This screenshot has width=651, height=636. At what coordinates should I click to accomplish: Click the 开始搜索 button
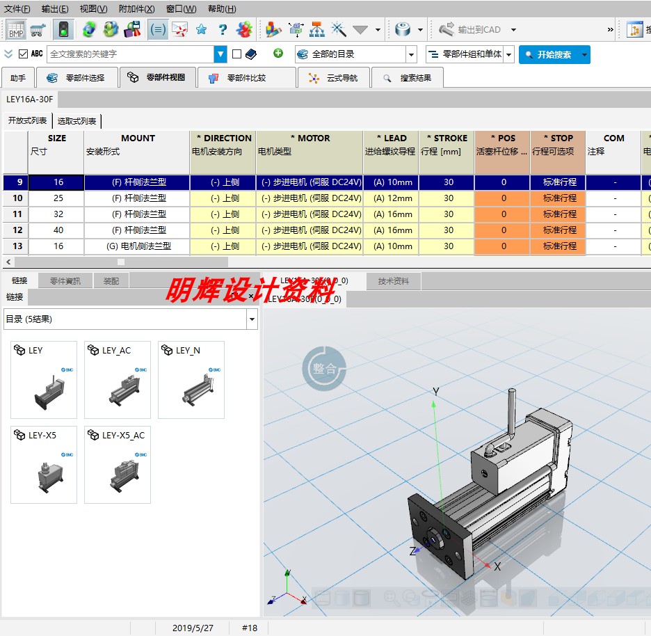click(x=548, y=54)
